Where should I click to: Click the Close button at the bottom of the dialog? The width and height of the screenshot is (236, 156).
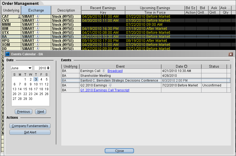(x=119, y=151)
